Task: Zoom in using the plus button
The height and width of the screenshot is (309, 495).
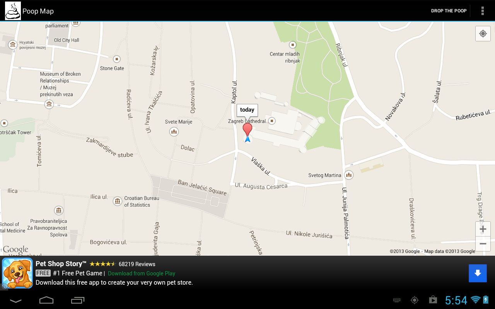Action: coord(483,229)
